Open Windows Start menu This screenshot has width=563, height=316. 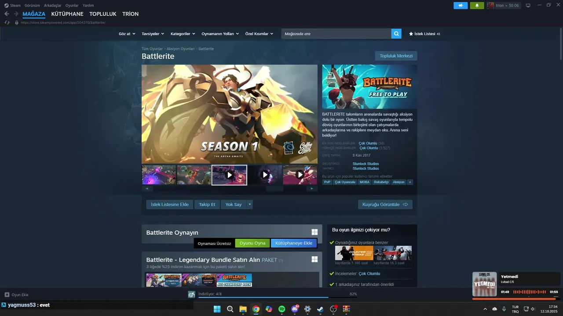[217, 309]
